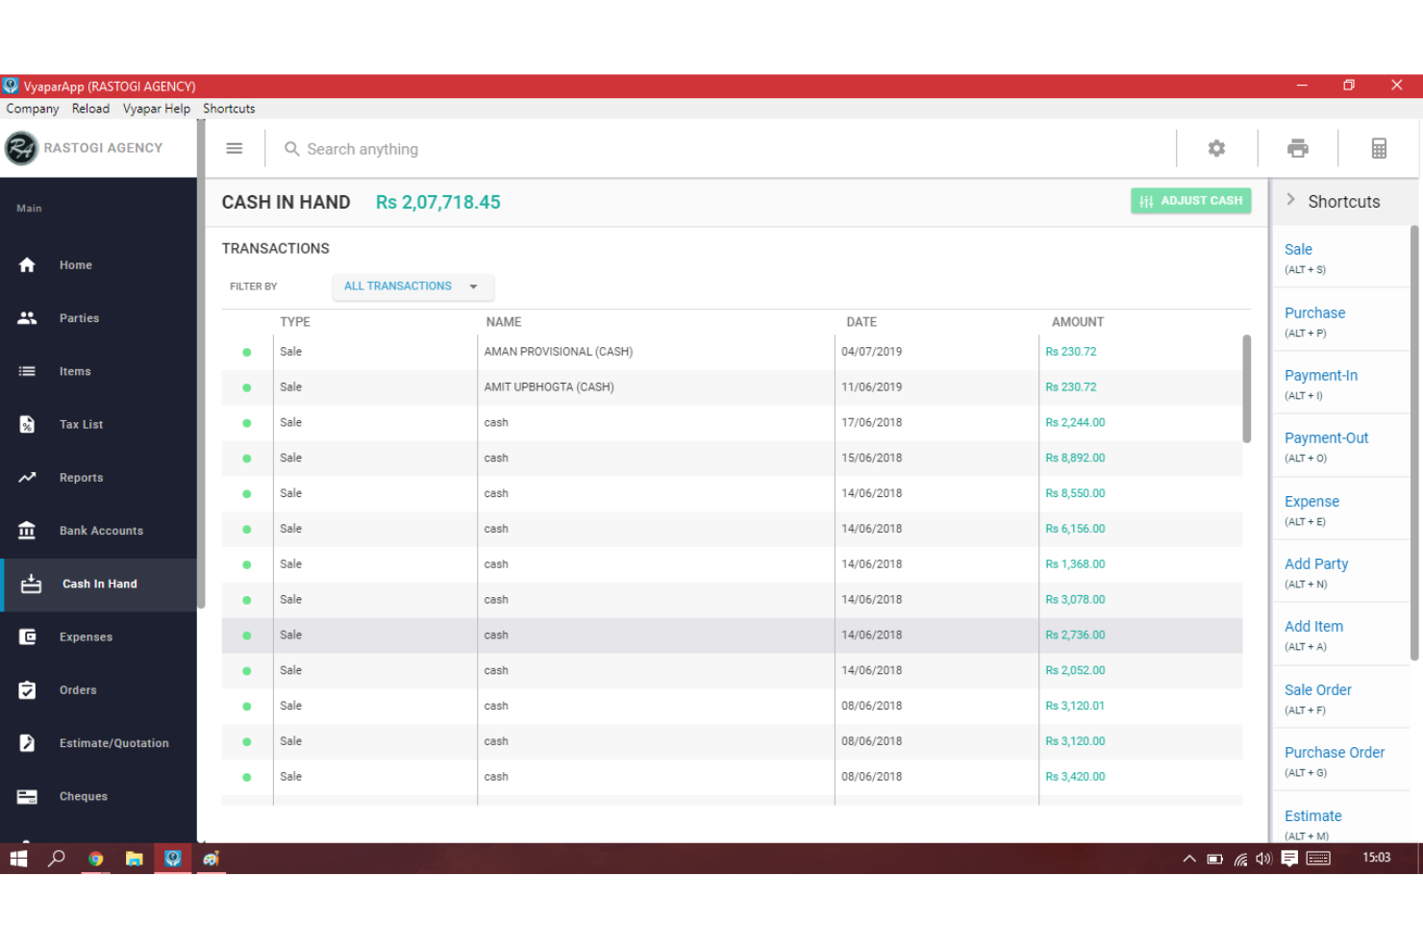Open Orders in the sidebar

[78, 689]
